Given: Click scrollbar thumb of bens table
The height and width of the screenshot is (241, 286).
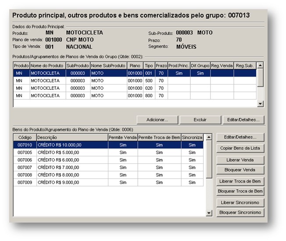Looking at the screenshot, I should tap(209, 159).
